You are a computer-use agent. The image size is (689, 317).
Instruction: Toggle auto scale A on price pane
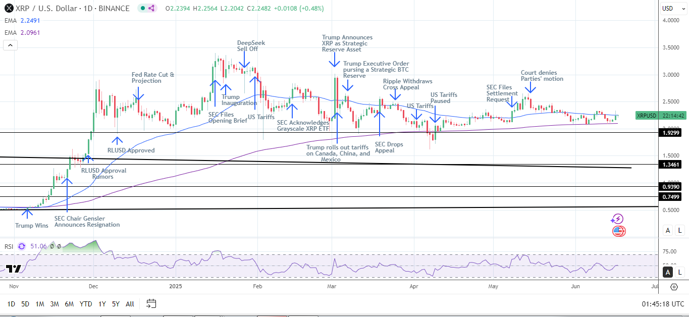tap(668, 230)
